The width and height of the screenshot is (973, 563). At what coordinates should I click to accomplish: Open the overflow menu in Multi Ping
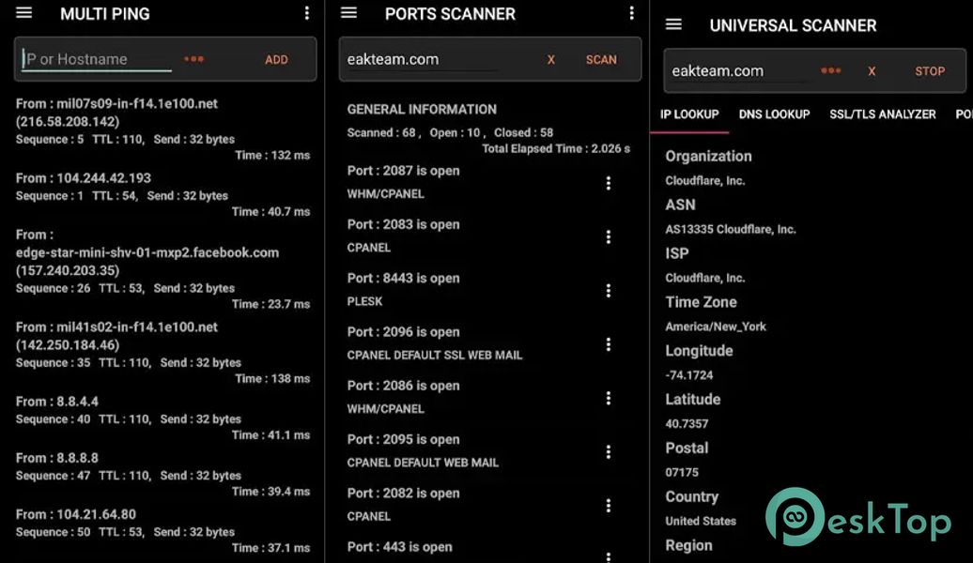point(306,13)
